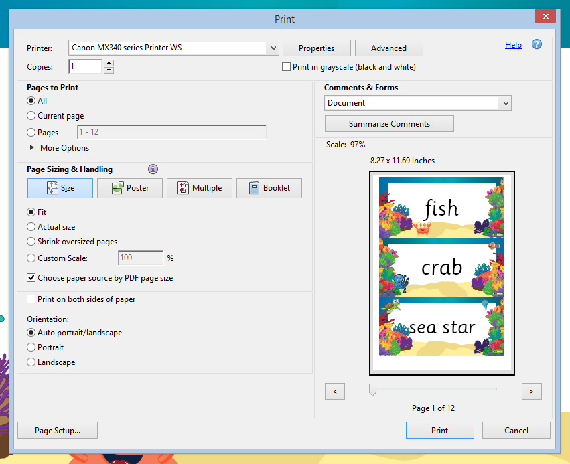
Task: Click the Custom Scale percentage field
Action: tap(141, 258)
